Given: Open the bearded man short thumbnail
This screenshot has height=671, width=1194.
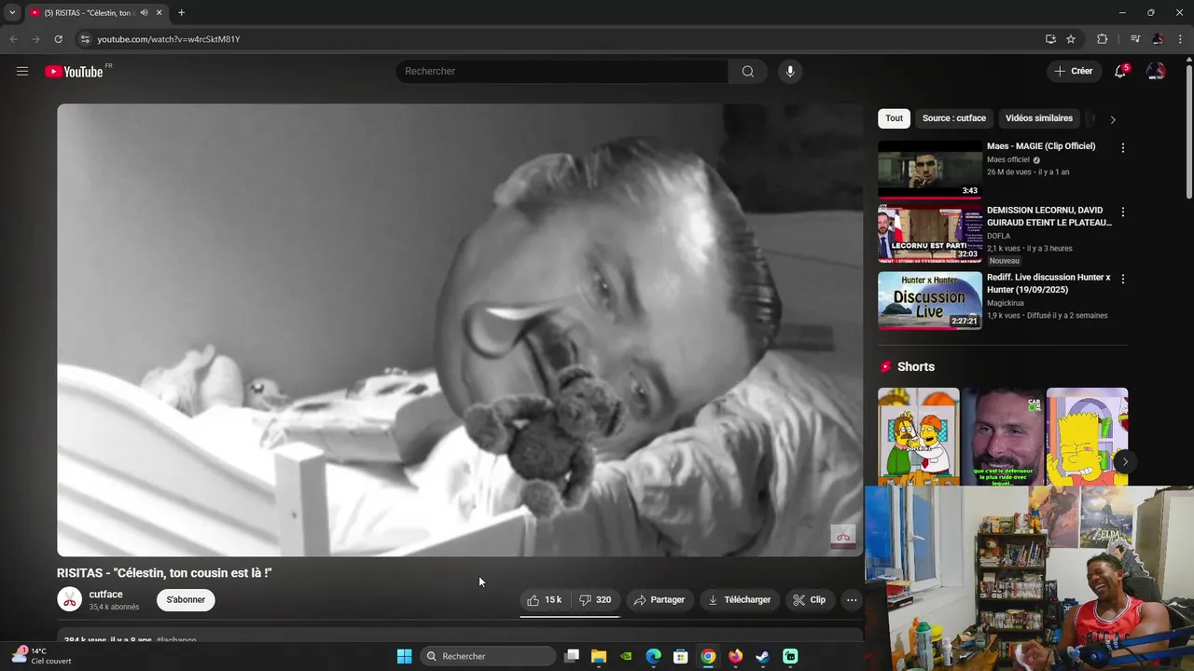Looking at the screenshot, I should [x=1003, y=437].
